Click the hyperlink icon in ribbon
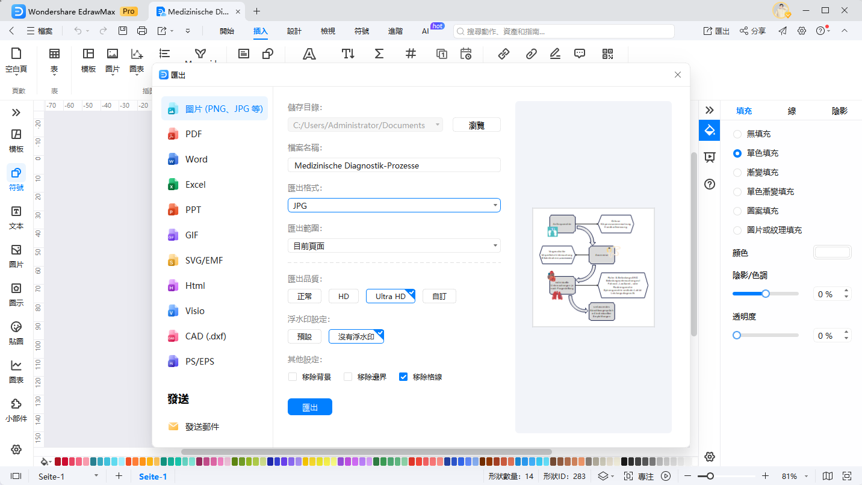Image resolution: width=862 pixels, height=485 pixels. pyautogui.click(x=504, y=54)
